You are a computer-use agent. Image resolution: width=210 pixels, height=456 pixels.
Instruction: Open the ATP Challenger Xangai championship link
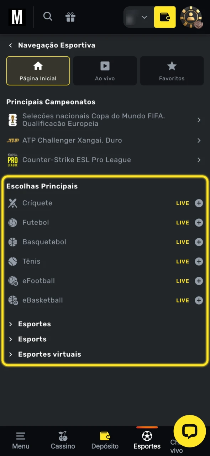105,140
